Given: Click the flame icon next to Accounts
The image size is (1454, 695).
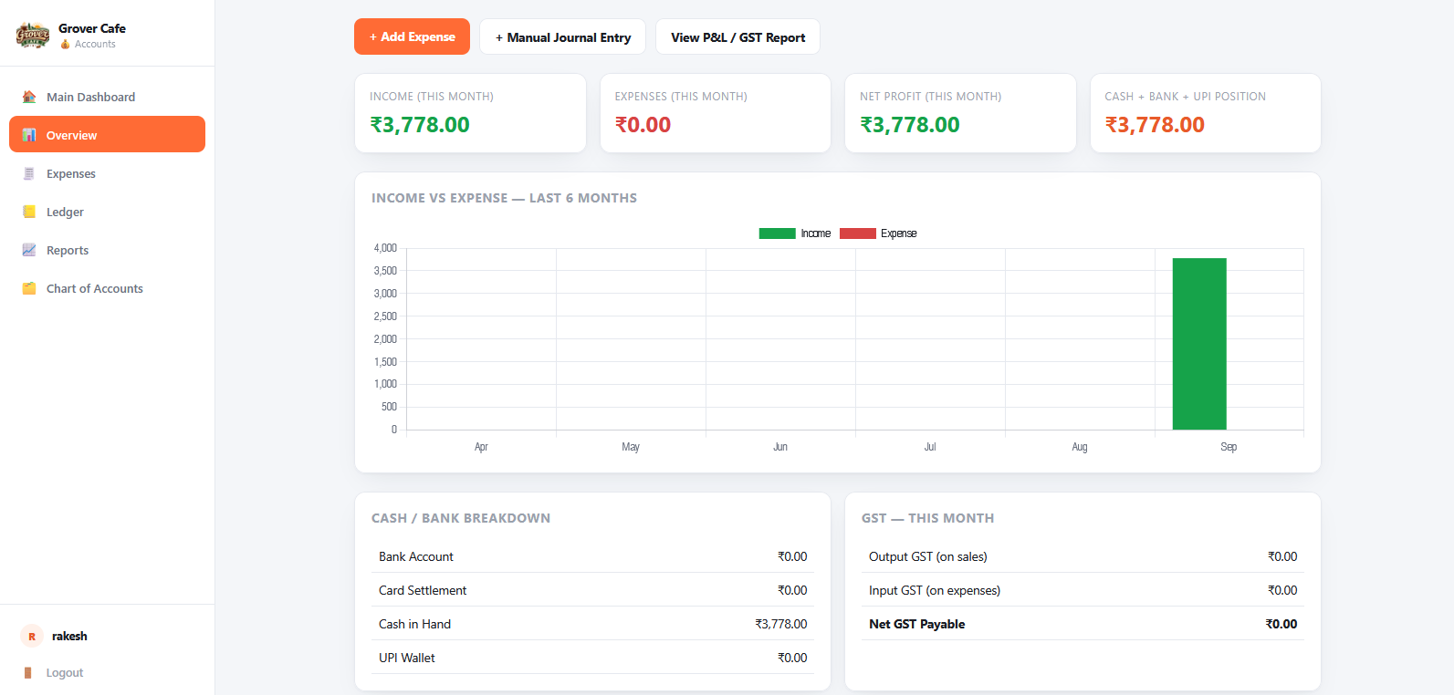Looking at the screenshot, I should click(65, 44).
